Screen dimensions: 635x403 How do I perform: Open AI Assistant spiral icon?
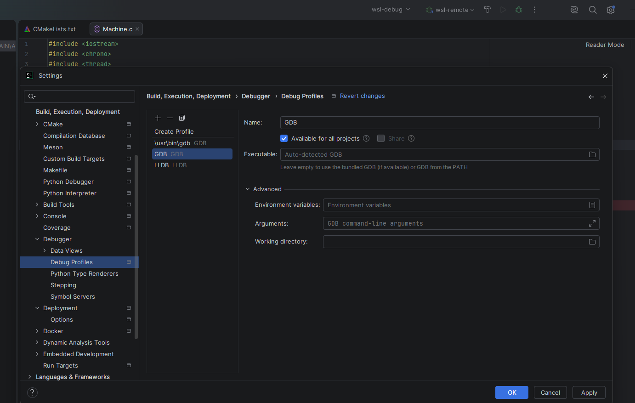coord(574,10)
